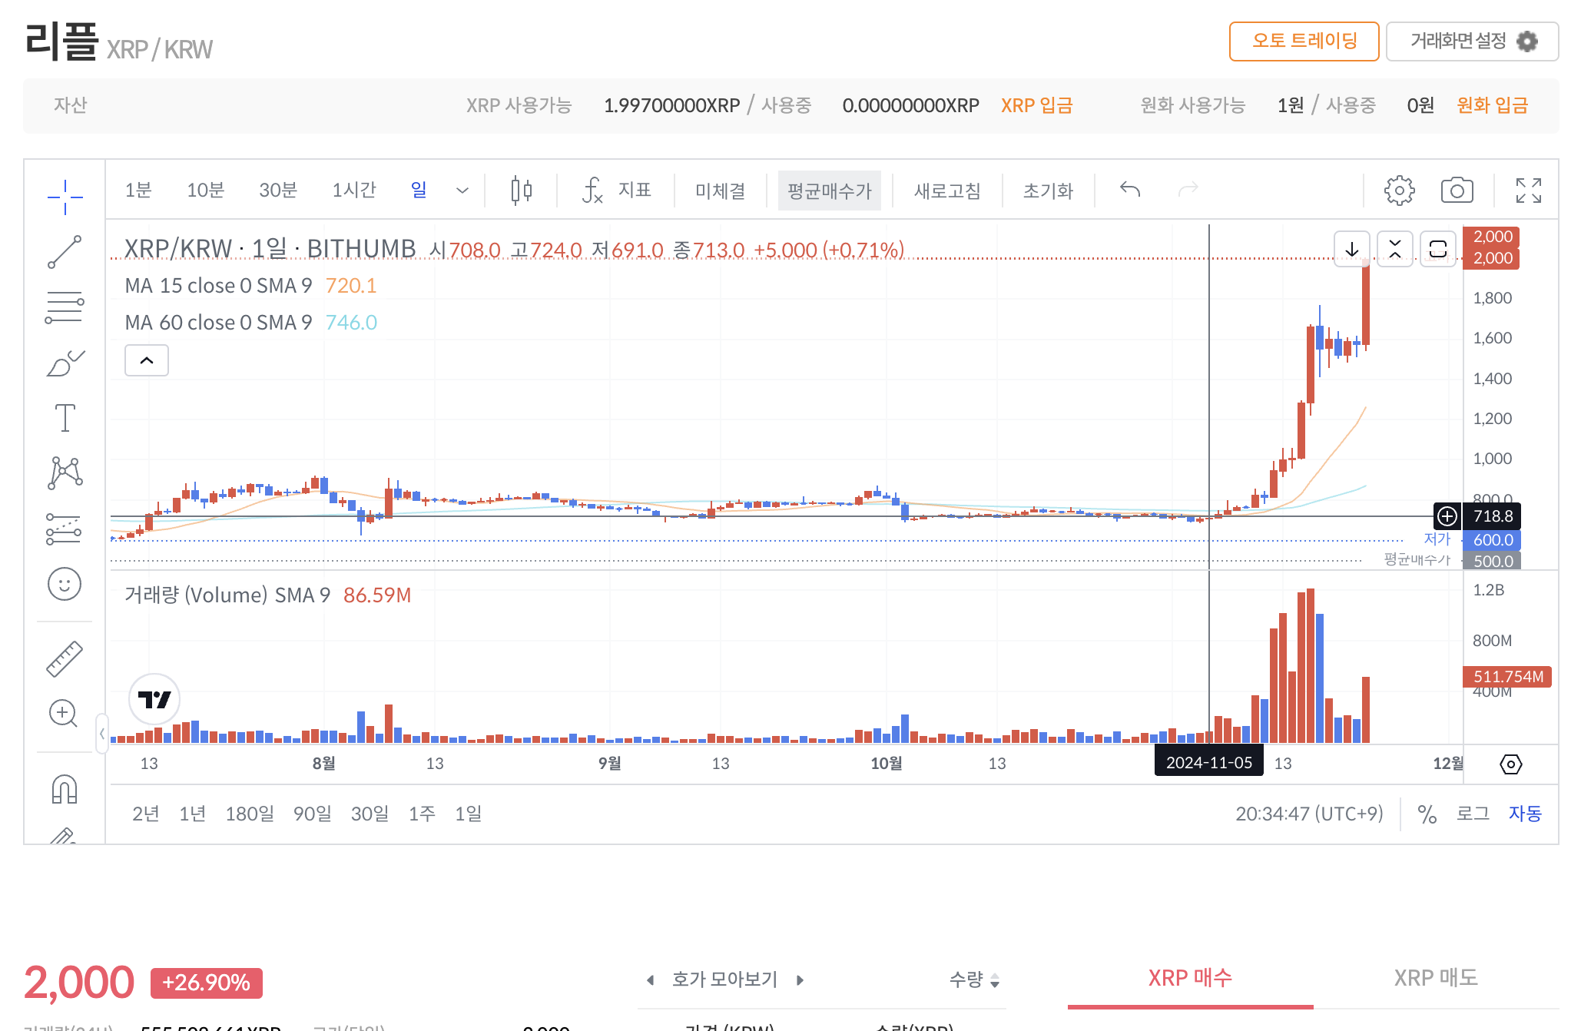Select the crosshair cursor tool

pos(65,196)
